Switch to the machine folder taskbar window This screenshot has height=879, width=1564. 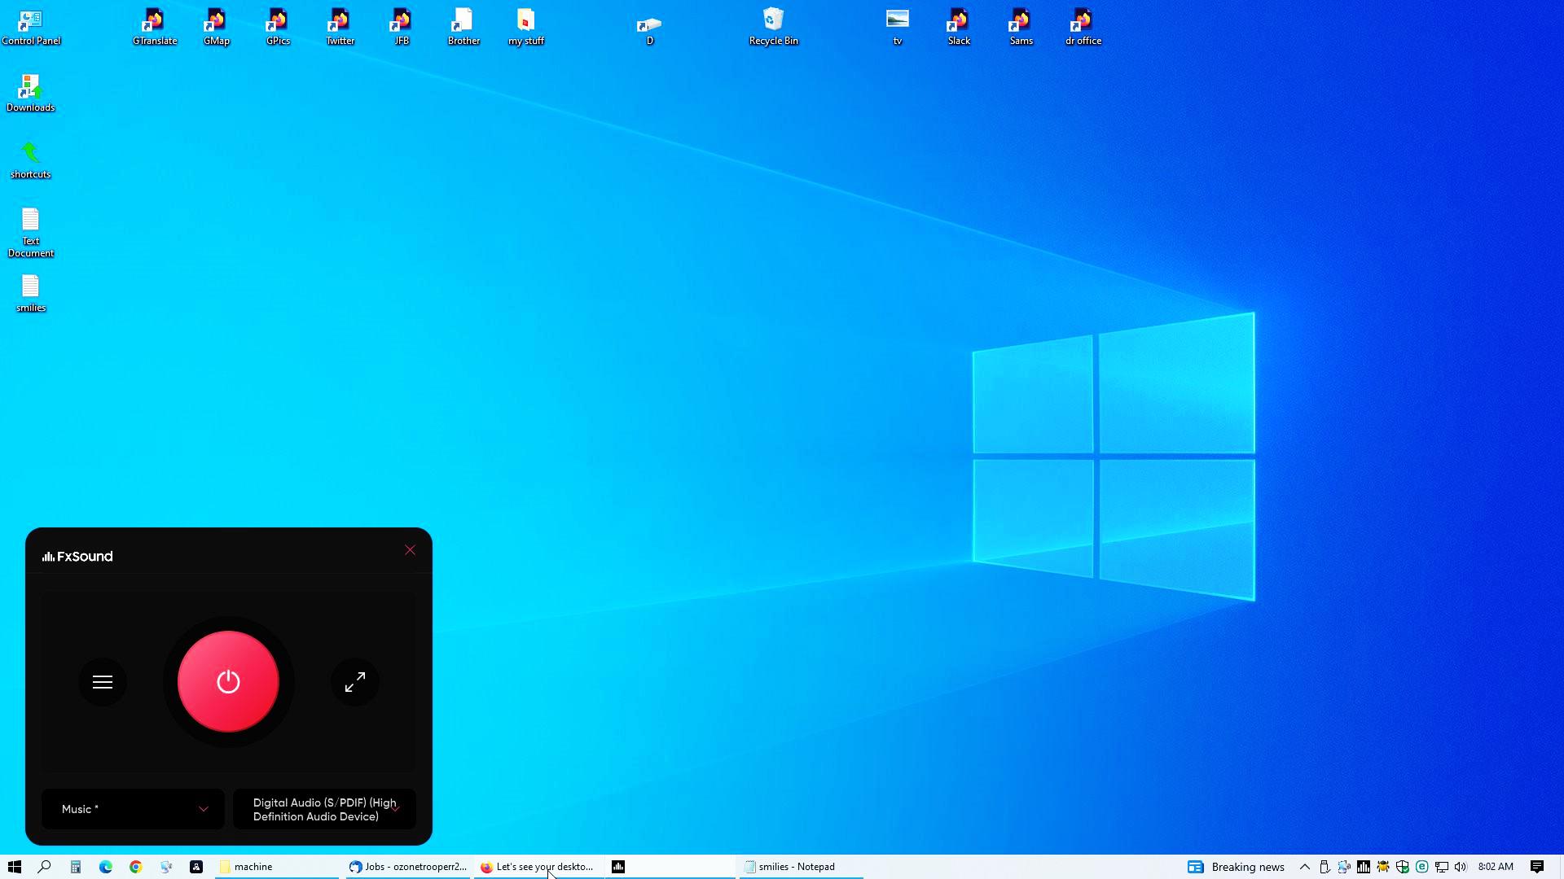pos(277,867)
